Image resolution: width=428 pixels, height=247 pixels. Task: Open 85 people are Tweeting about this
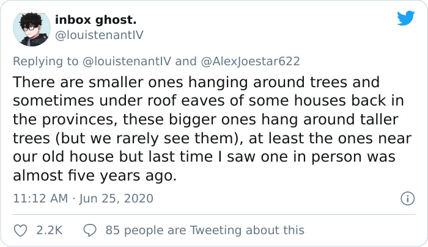click(x=205, y=230)
